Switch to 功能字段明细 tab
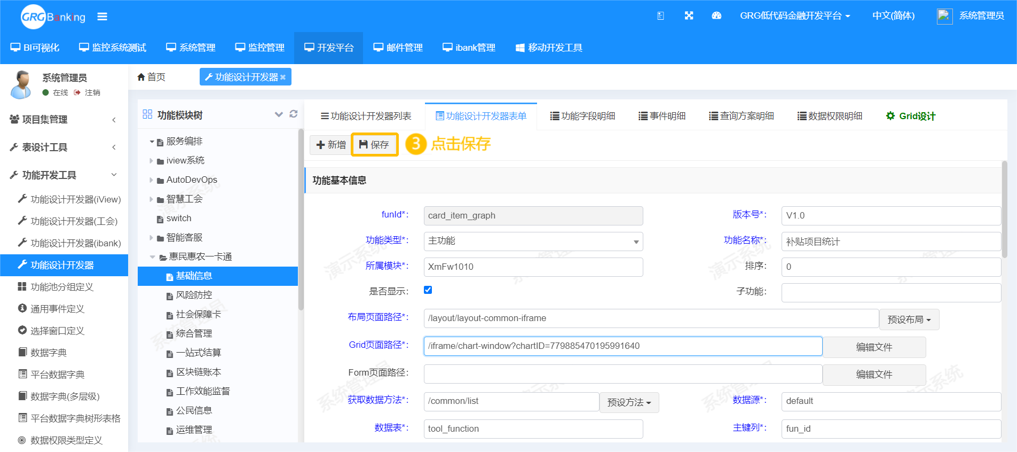Viewport: 1017px width, 452px height. 583,116
